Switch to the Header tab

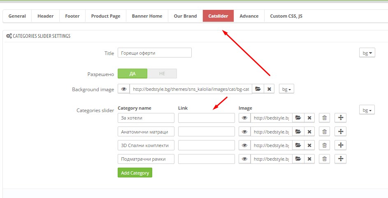point(46,16)
